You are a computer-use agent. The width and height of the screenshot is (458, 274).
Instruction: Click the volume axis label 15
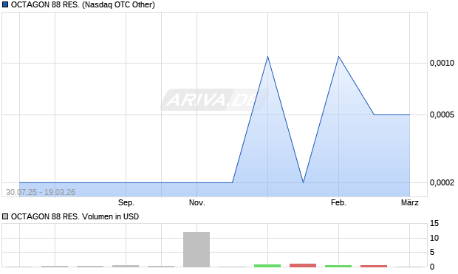[434, 224]
